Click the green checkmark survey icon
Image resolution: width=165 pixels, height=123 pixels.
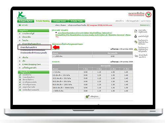[x=20, y=75]
